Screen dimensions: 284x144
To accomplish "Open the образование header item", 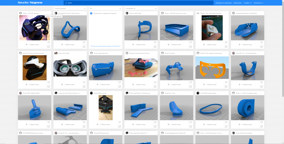I will 237,3.
